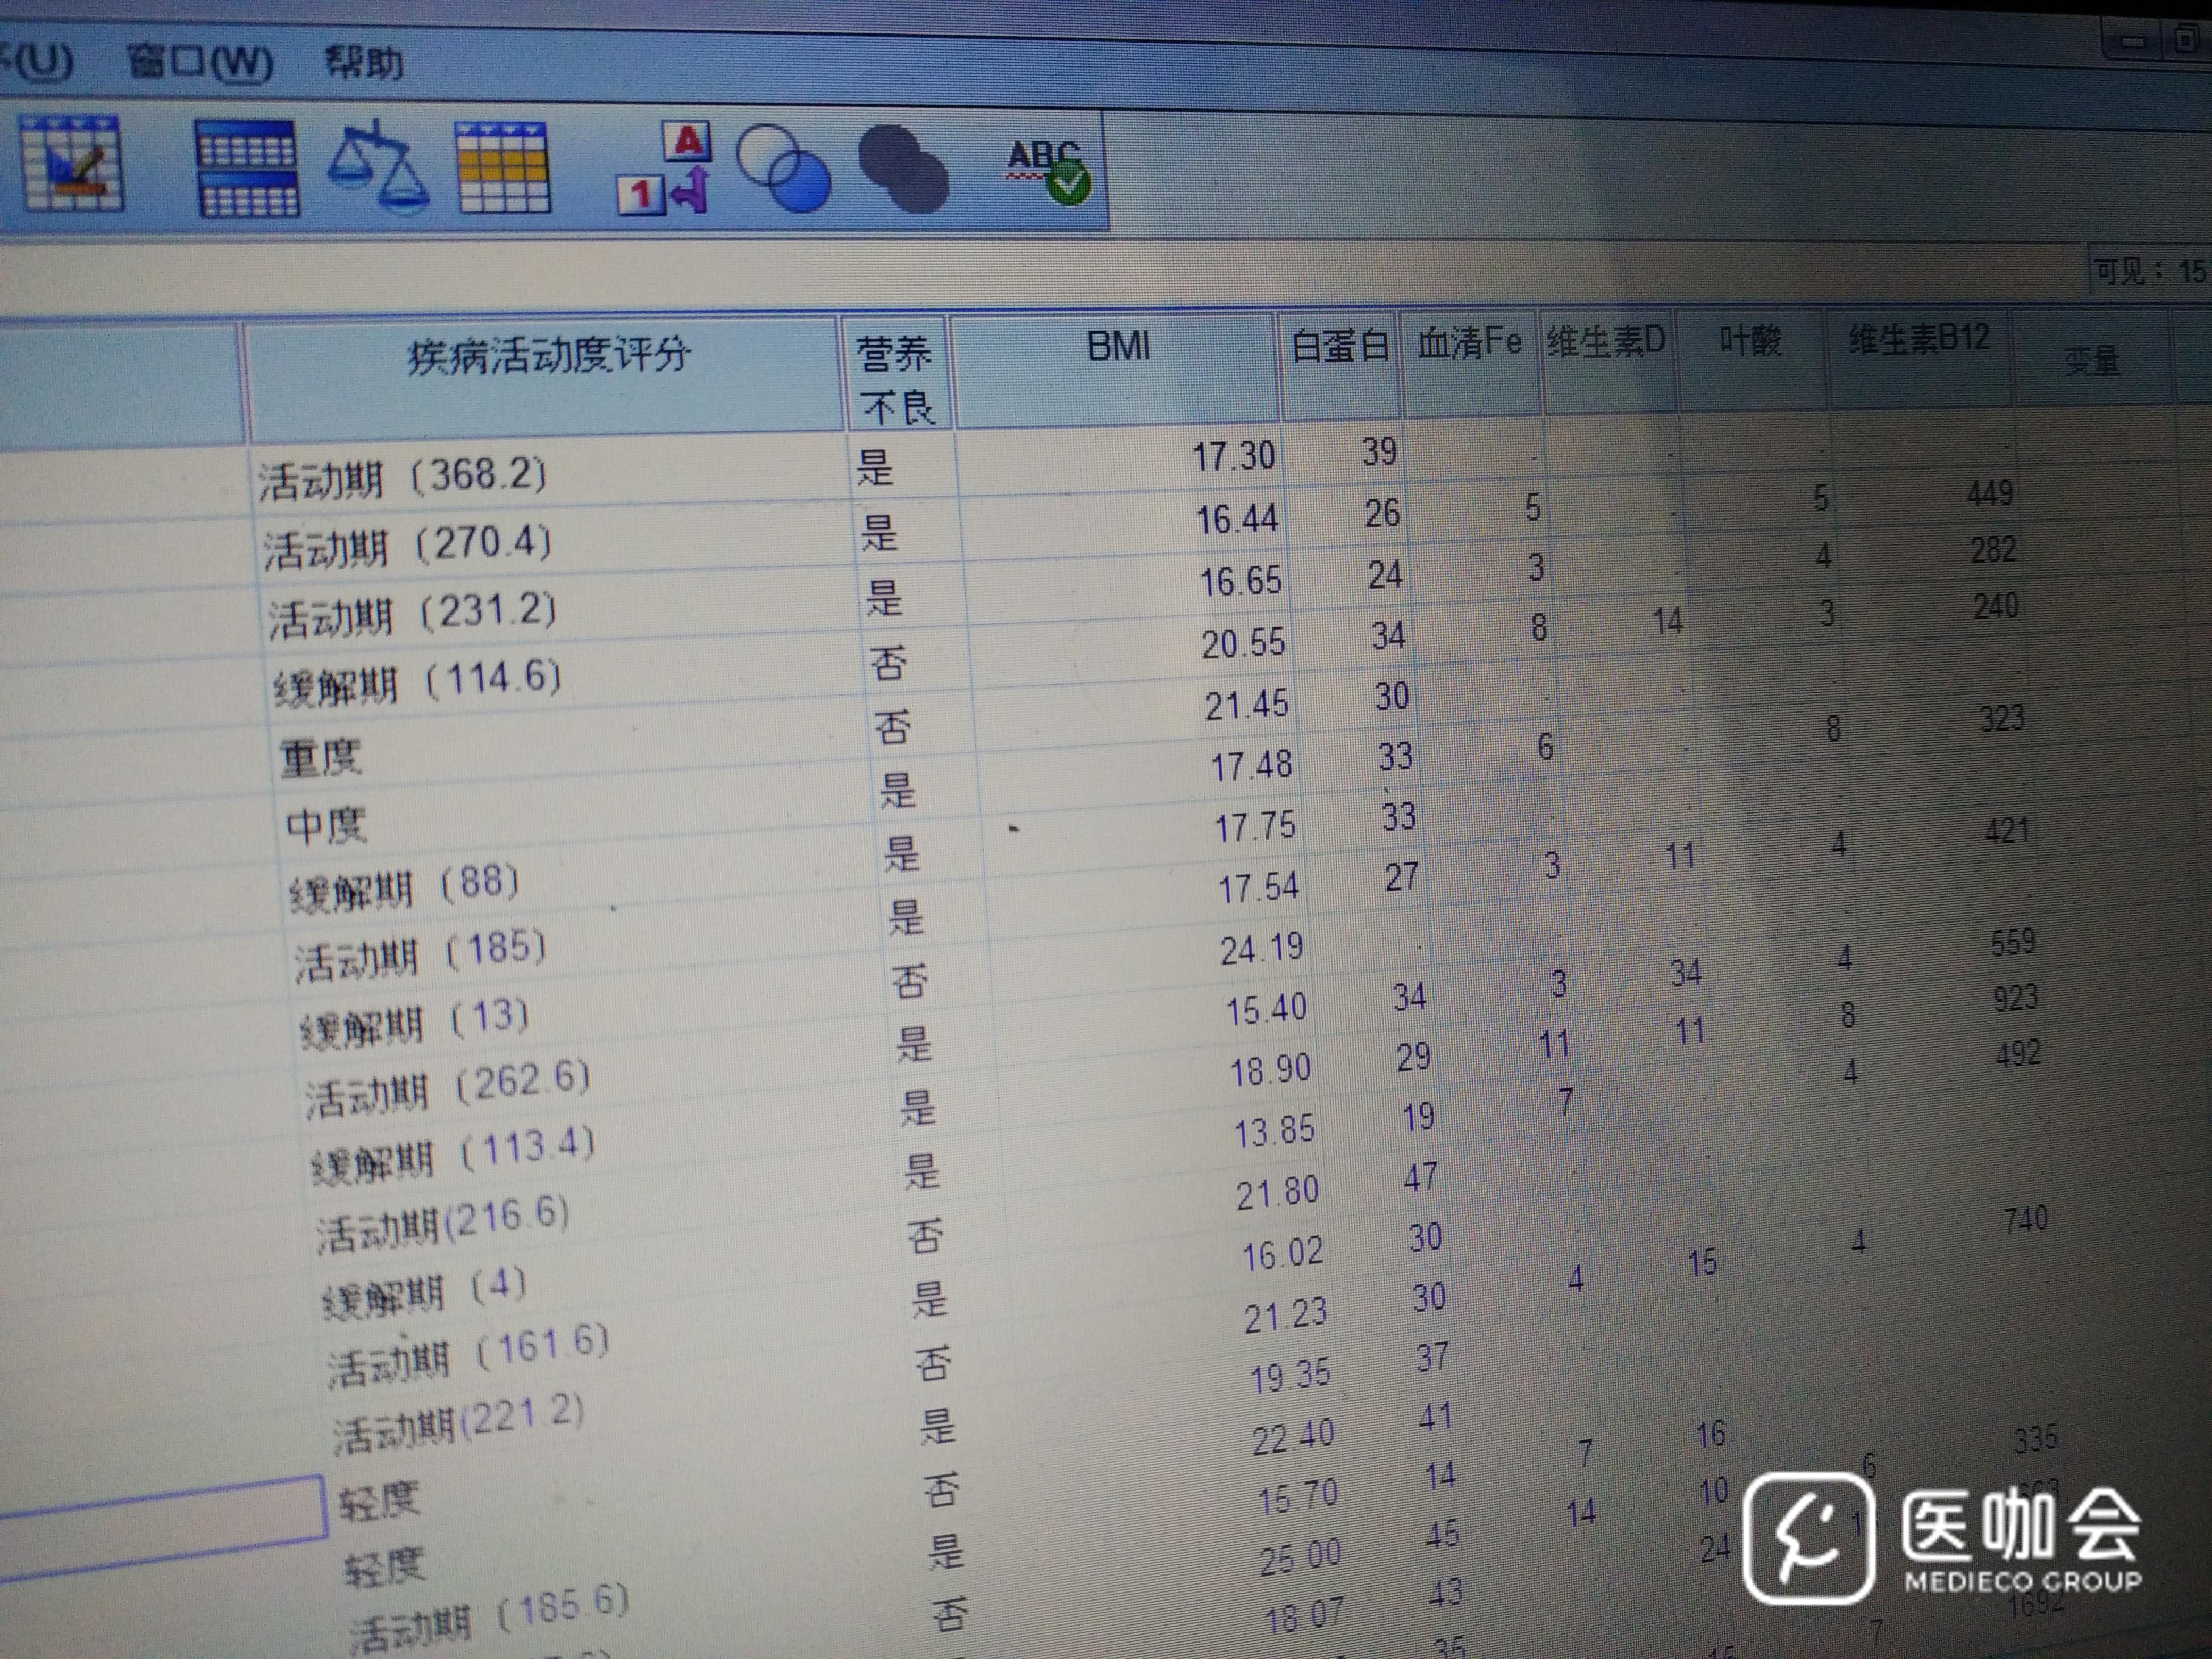Open the 帮助 menu

pyautogui.click(x=364, y=63)
